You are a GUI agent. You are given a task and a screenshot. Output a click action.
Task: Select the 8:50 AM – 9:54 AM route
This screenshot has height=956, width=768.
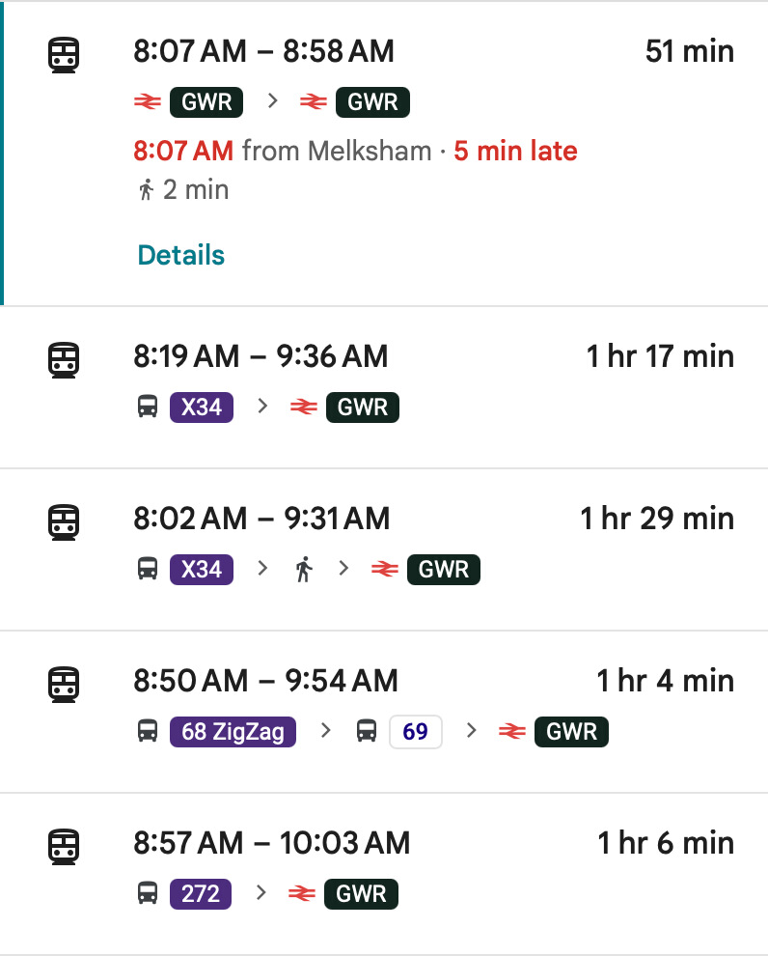pos(265,681)
